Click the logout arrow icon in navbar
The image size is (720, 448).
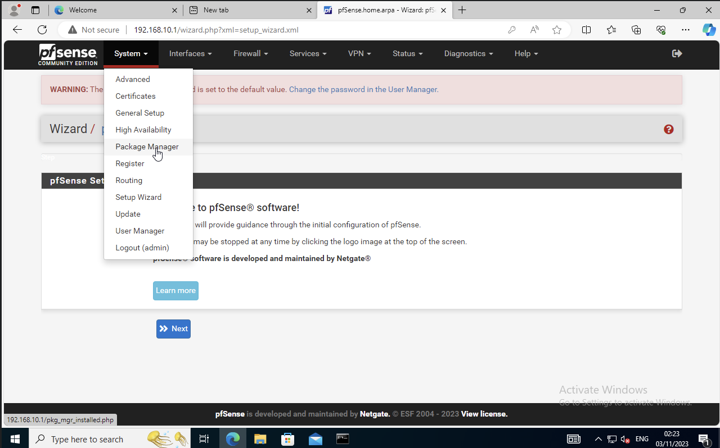click(x=677, y=53)
